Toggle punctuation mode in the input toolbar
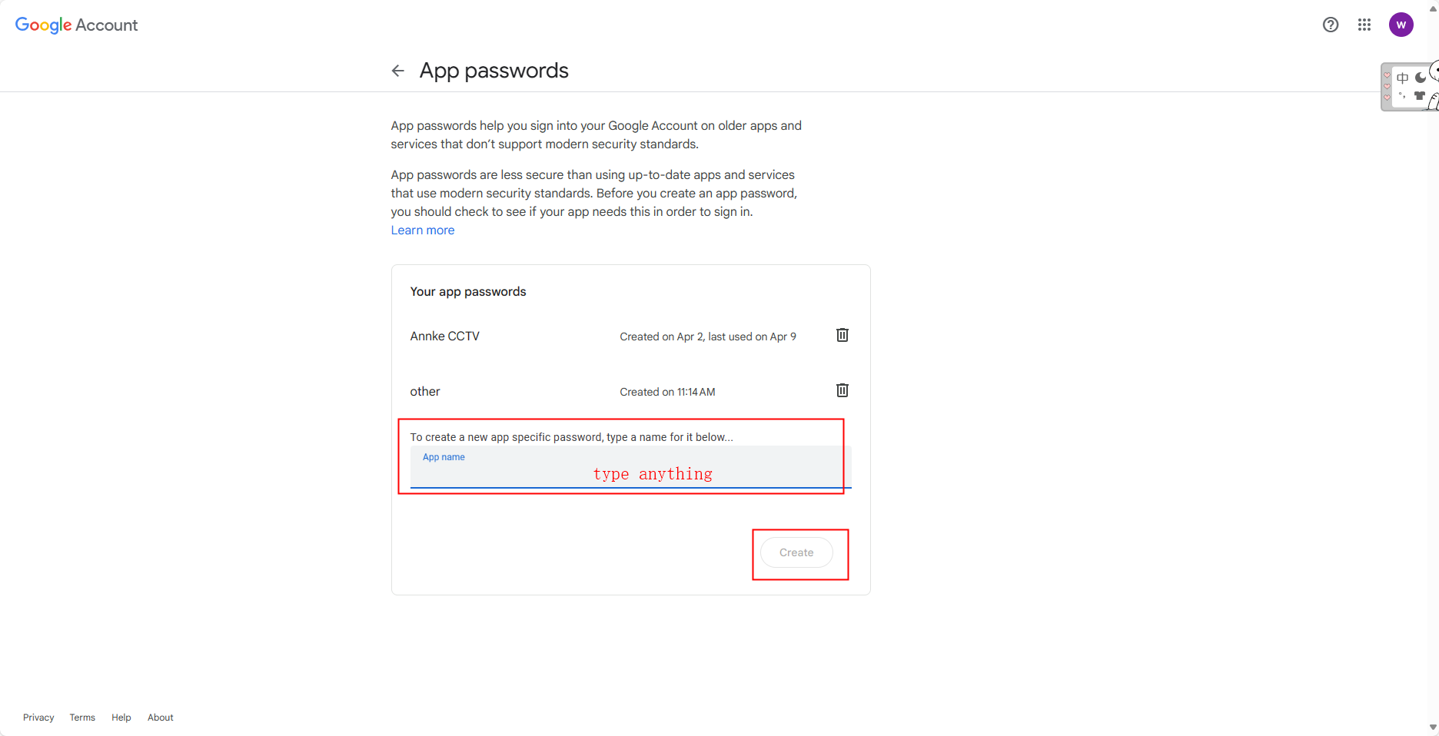The width and height of the screenshot is (1439, 736). click(1403, 96)
